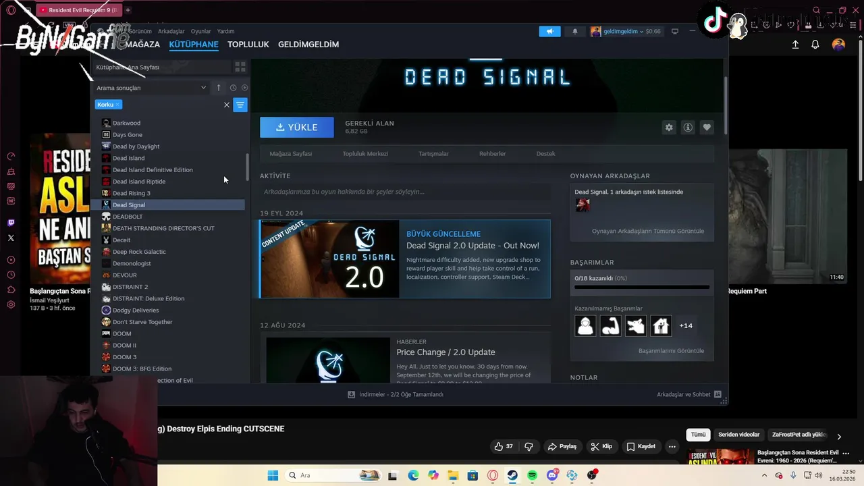The width and height of the screenshot is (864, 486).
Task: Open Dead Signal 2.0 Update news card
Action: [405, 259]
